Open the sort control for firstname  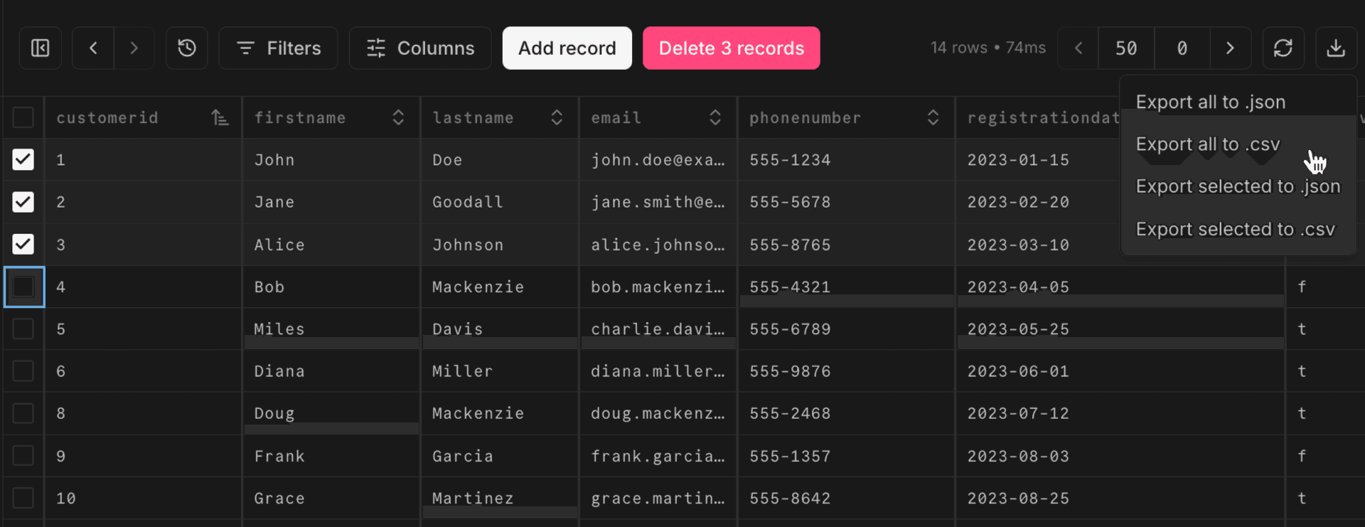[397, 117]
